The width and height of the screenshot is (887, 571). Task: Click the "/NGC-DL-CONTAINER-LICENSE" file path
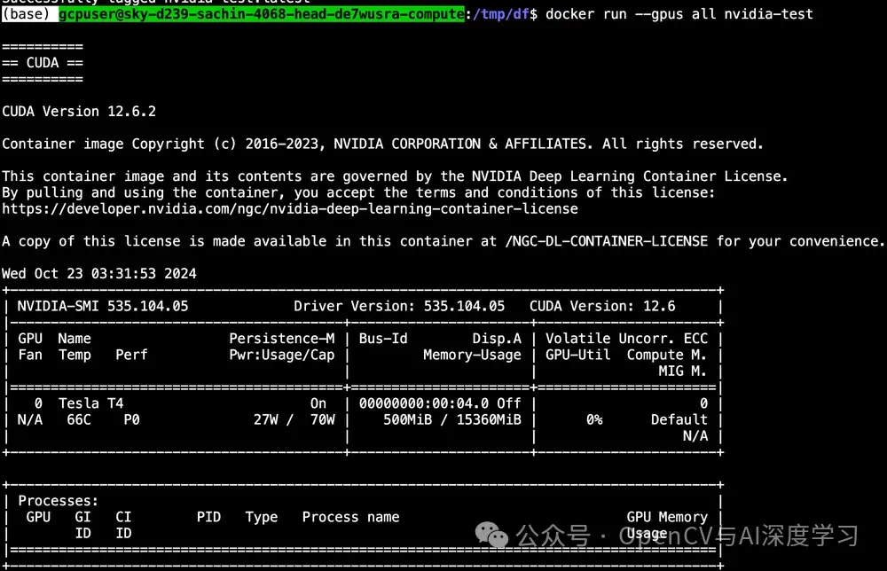point(607,241)
